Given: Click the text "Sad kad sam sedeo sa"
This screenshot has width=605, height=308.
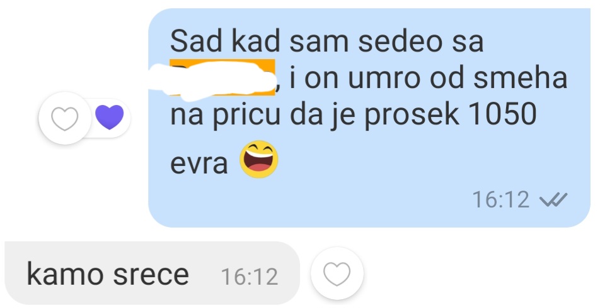Looking at the screenshot, I should pyautogui.click(x=326, y=41).
